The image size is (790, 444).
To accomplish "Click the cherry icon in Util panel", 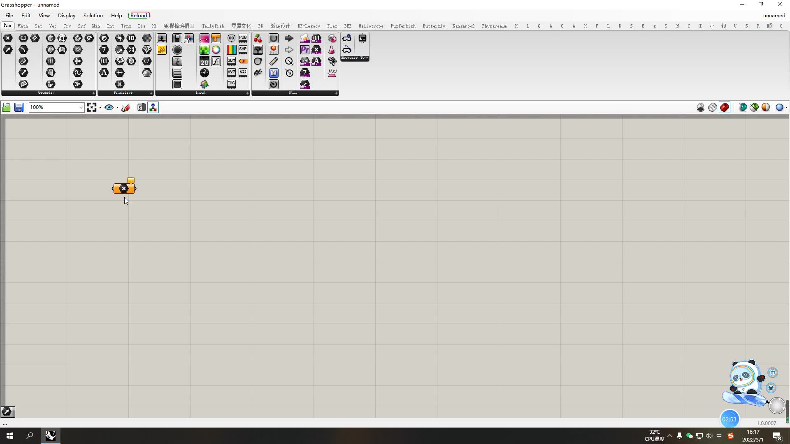I will click(258, 38).
